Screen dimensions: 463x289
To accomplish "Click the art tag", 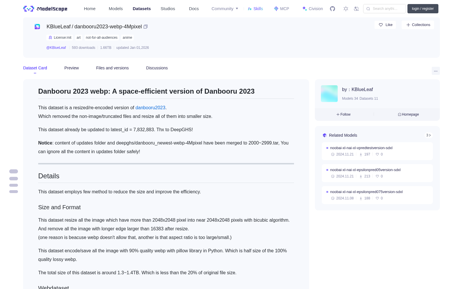I will click(x=79, y=38).
